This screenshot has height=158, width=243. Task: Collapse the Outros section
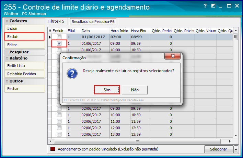click(x=7, y=81)
